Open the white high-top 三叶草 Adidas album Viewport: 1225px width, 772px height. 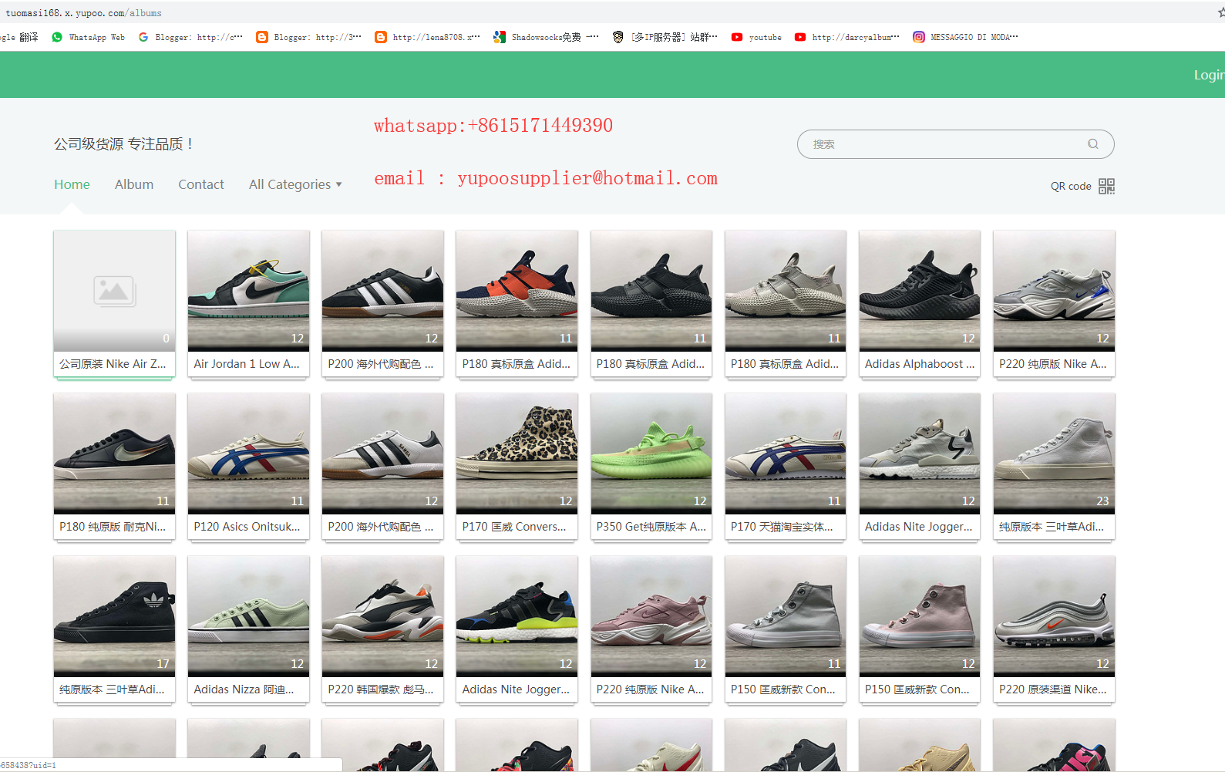click(1054, 467)
